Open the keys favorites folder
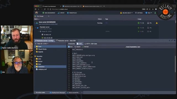The image size is (177, 99). pyautogui.click(x=38, y=64)
